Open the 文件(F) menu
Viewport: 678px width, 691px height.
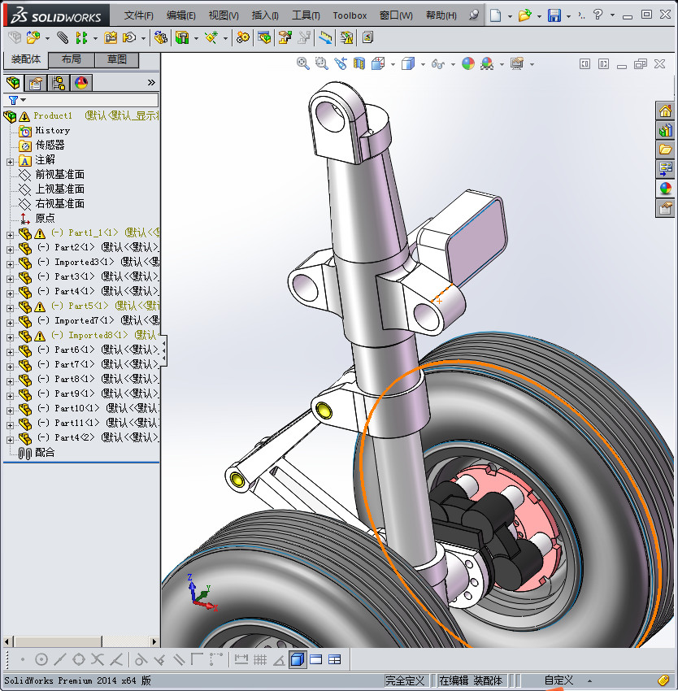point(138,15)
